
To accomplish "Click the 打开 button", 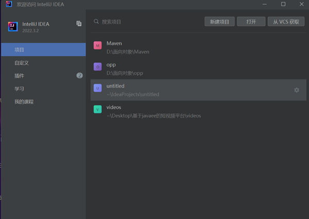I will click(x=251, y=22).
